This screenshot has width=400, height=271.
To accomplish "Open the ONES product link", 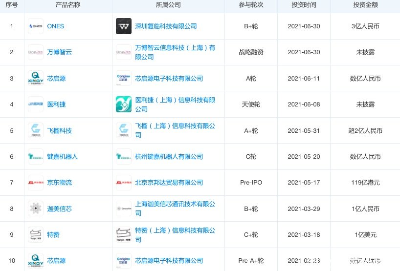I will 56,26.
